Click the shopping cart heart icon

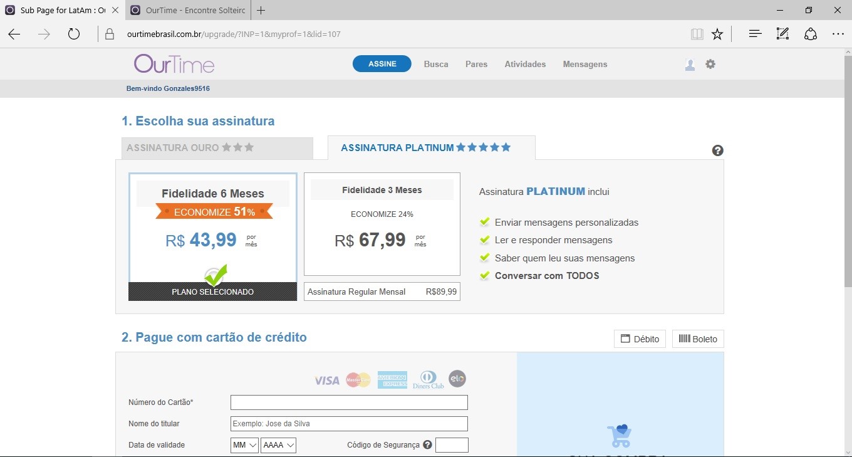pyautogui.click(x=619, y=435)
